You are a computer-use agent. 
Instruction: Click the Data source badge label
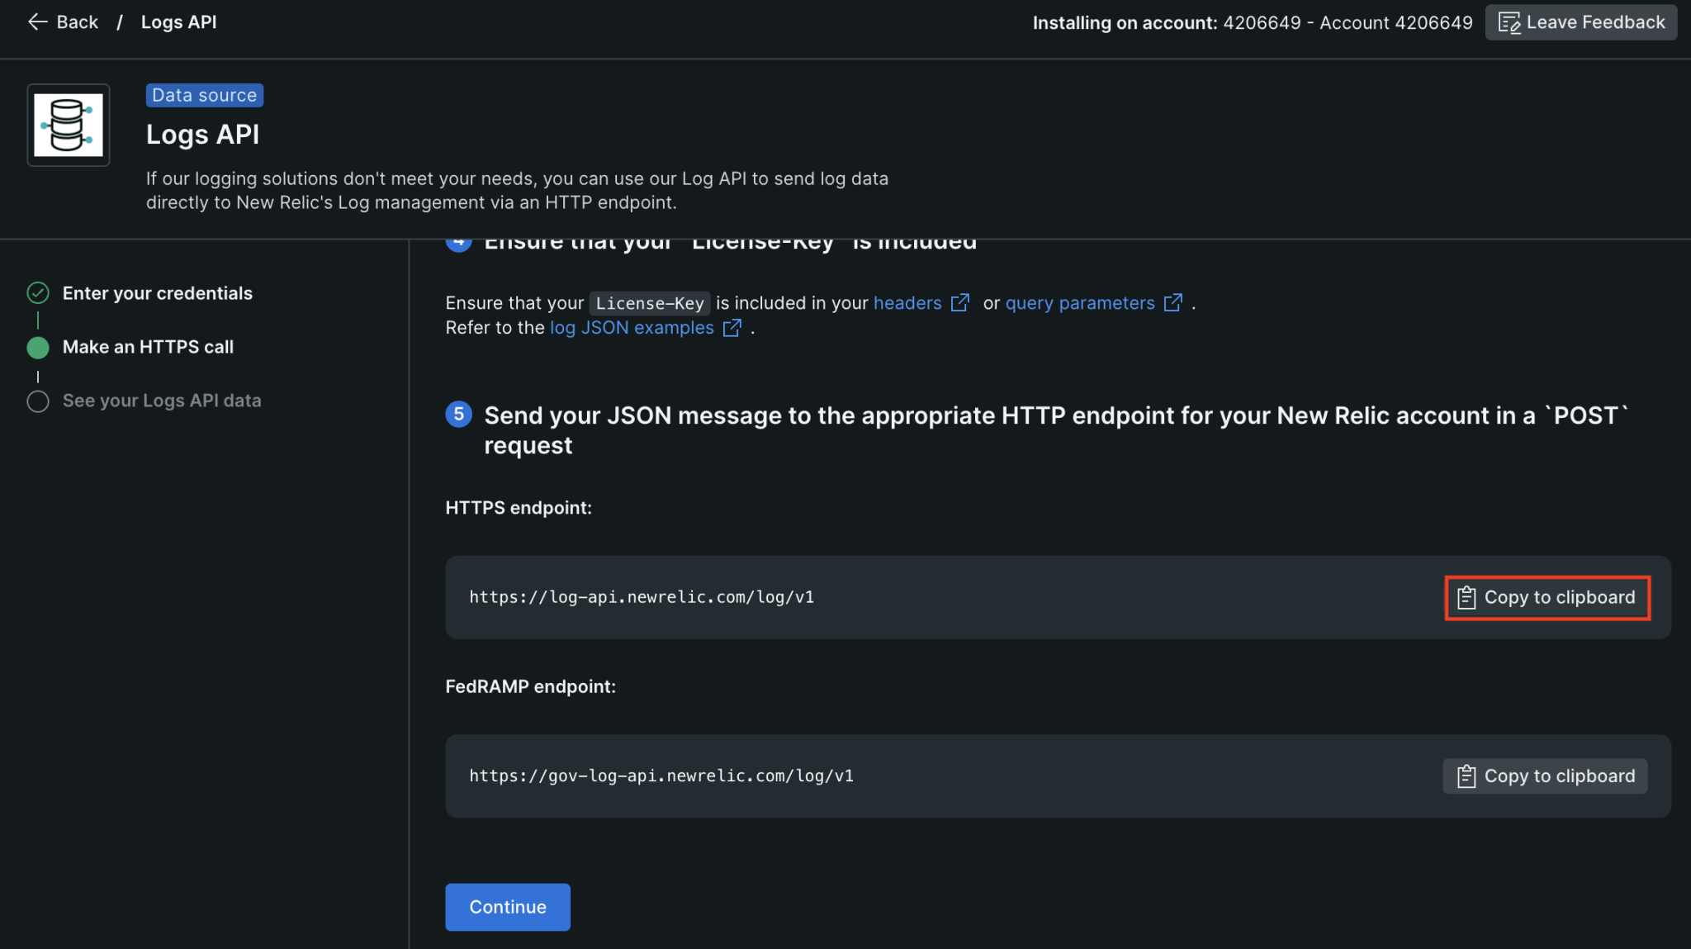tap(204, 94)
